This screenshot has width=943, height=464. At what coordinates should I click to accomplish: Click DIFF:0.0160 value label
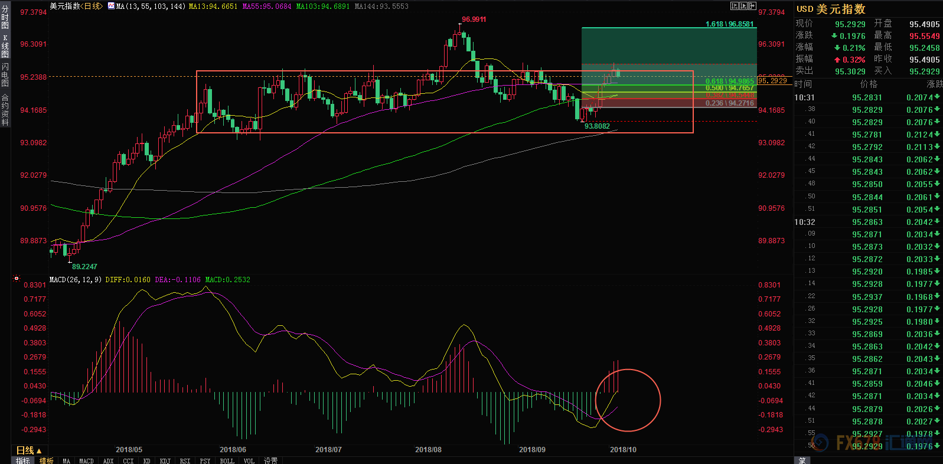(x=128, y=280)
